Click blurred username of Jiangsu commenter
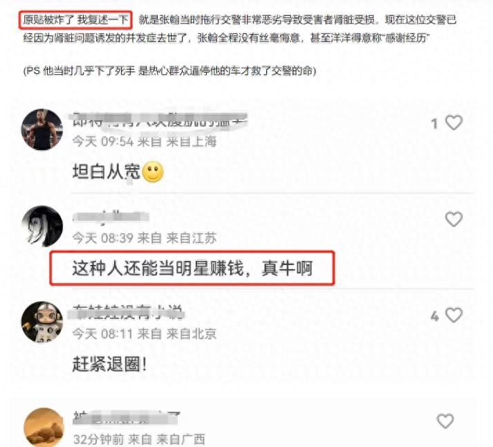This screenshot has width=493, height=447. click(x=111, y=217)
